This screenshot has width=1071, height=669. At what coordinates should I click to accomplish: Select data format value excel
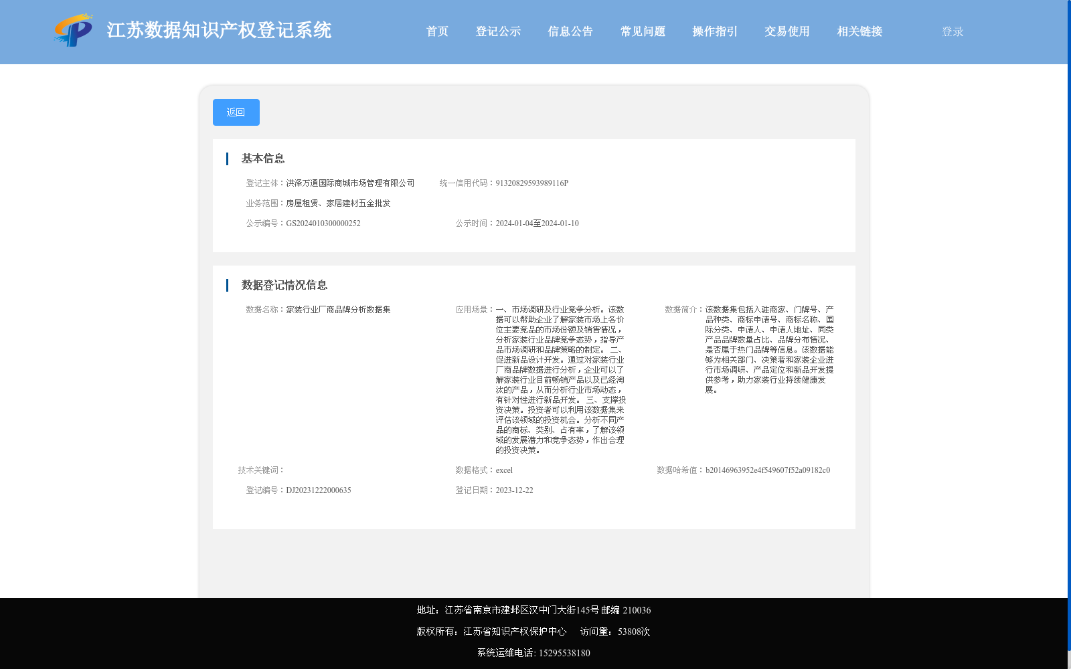point(504,470)
